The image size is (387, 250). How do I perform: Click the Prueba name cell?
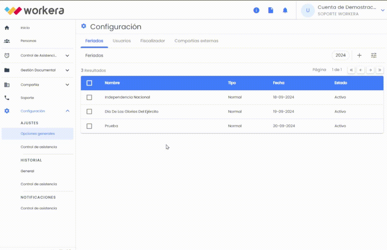[111, 126]
